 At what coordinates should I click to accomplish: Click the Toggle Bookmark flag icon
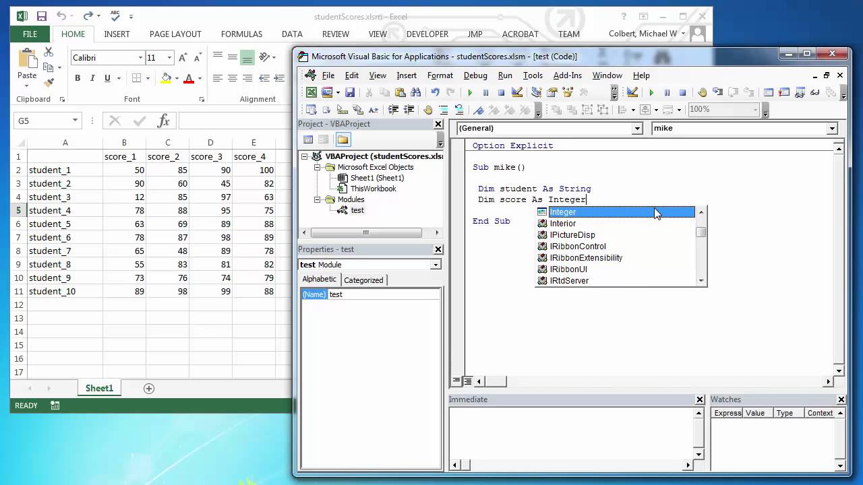coord(478,109)
